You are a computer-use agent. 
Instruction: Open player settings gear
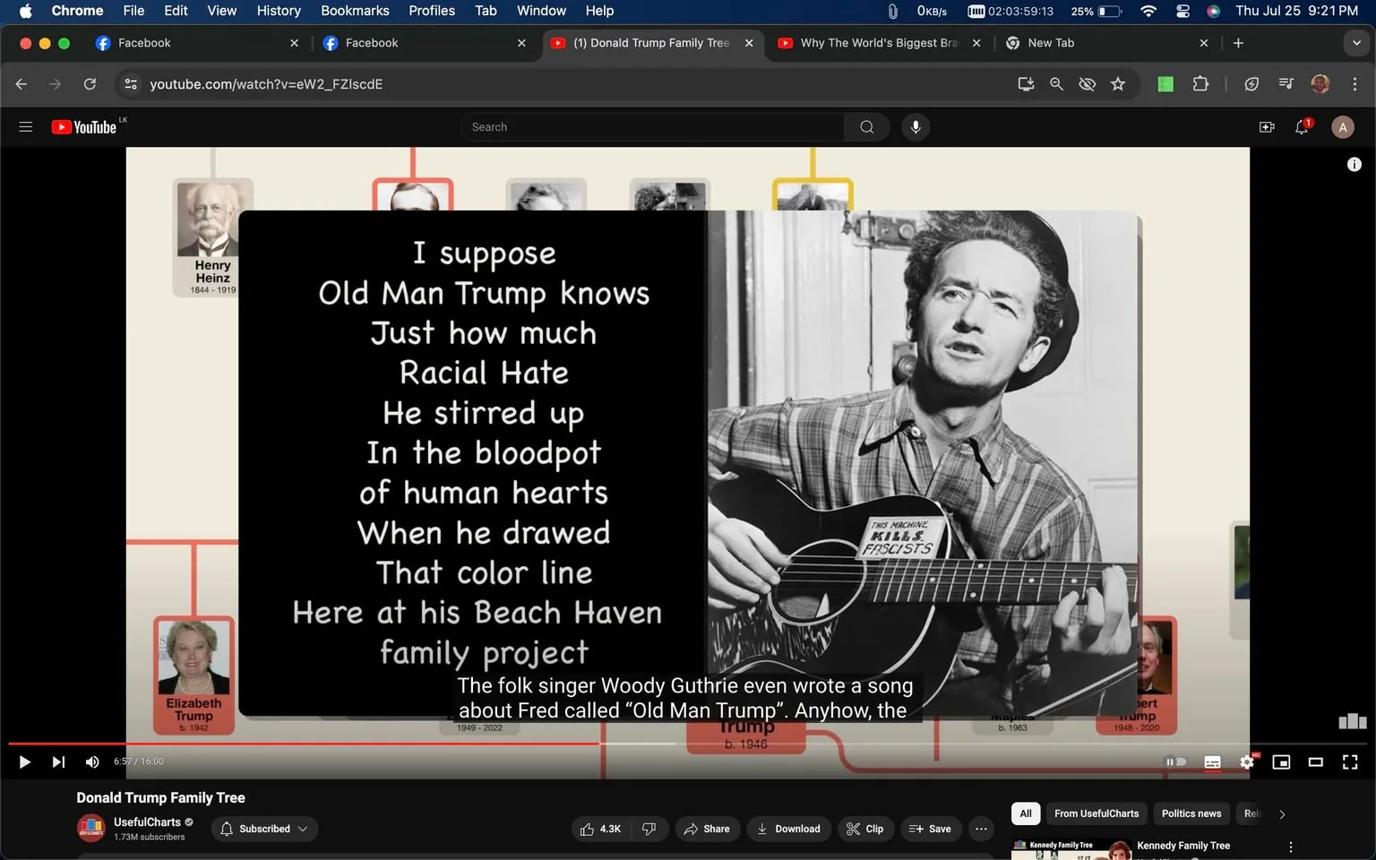coord(1247,762)
